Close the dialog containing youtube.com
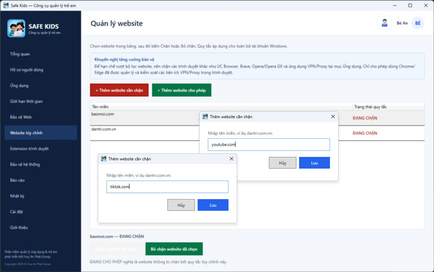434x272 pixels. [x=333, y=116]
